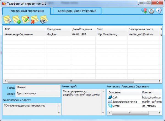Click up arrow of Коментарий scrollbar
The height and width of the screenshot is (121, 165).
(103, 92)
